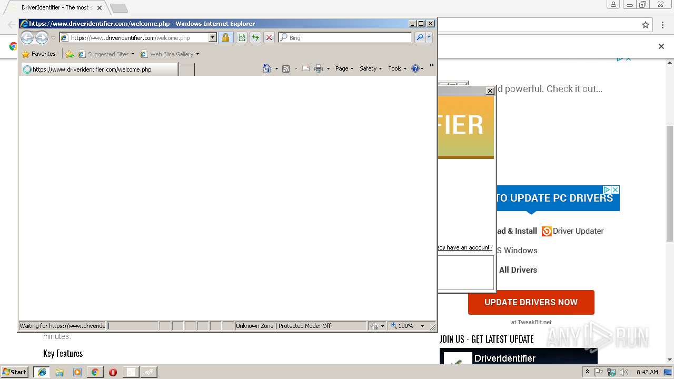674x379 pixels.
Task: Open a new Chrome tab
Action: pos(119,8)
